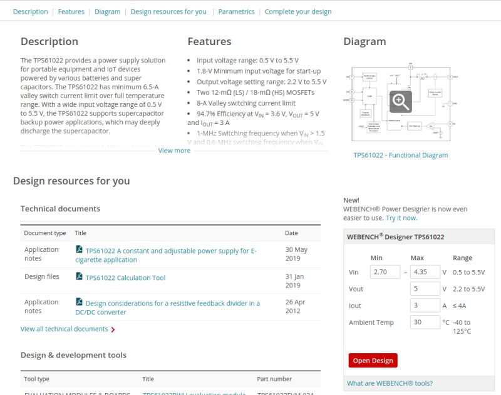
Task: Go to the Diagram section tab
Action: pyautogui.click(x=107, y=12)
